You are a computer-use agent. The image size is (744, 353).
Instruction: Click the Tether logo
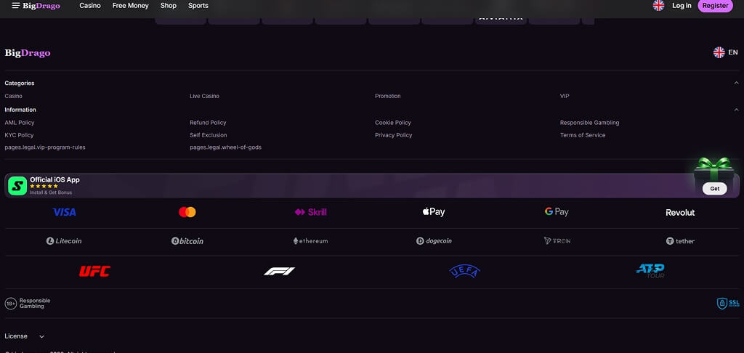(680, 241)
